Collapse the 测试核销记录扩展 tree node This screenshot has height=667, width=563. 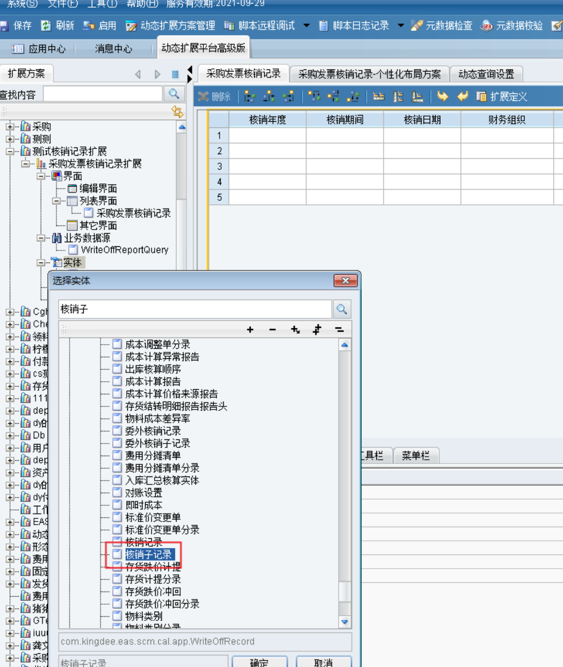[10, 151]
